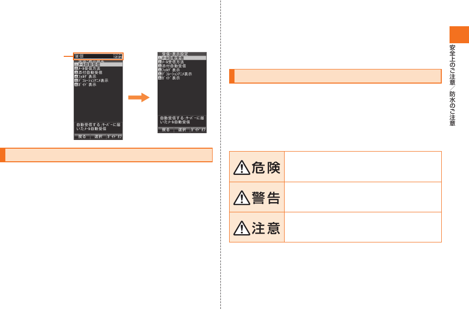Viewport: 469px width, 309px height.
Task: Click number 1 icon in left phone menu
Action: click(76, 65)
